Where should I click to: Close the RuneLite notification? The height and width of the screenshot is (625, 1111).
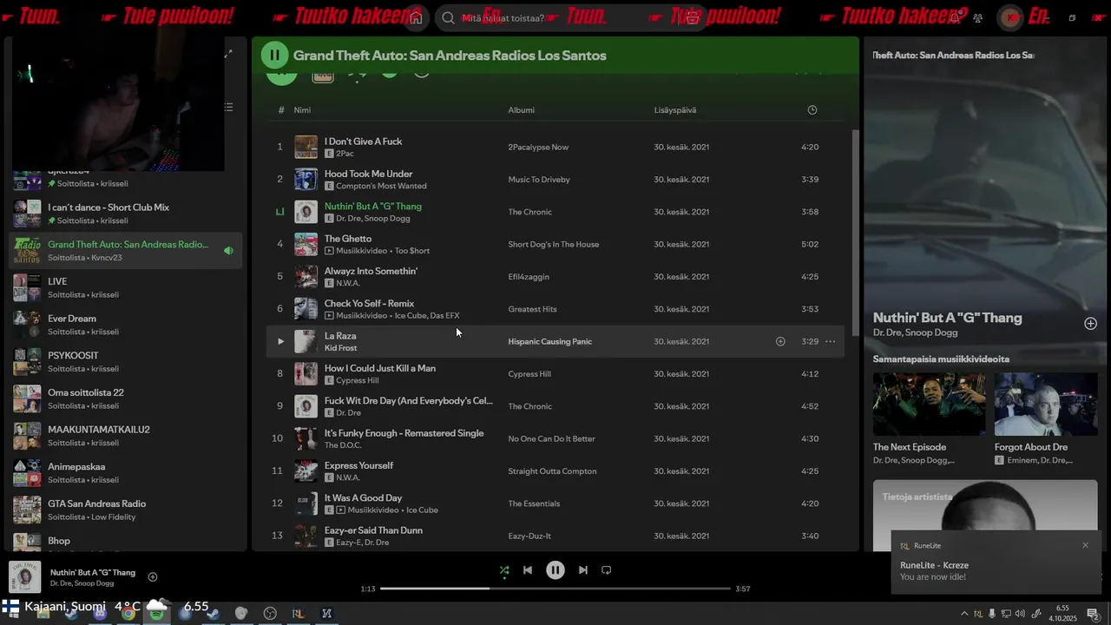1085,545
